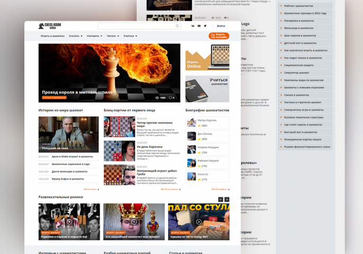Viewport: 363px width, 254px height.
Task: Open the Учиться шахматам banner
Action: (x=207, y=89)
